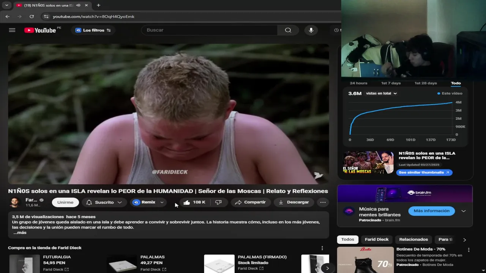The height and width of the screenshot is (273, 486).
Task: Click Botines De Moda - 70% title
Action: coord(421,249)
